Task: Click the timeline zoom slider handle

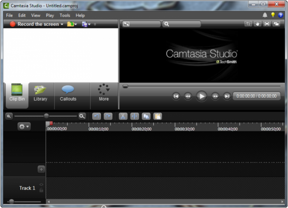Action: click(46, 116)
